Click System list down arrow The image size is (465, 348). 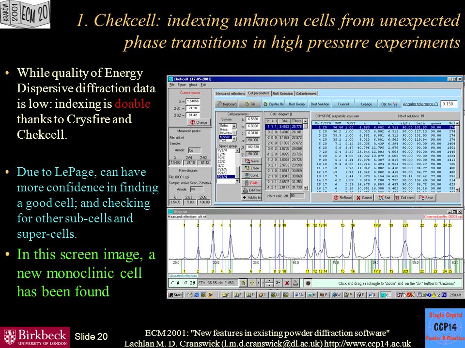(234, 139)
